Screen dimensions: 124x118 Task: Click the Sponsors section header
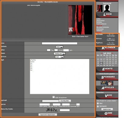click(107, 78)
